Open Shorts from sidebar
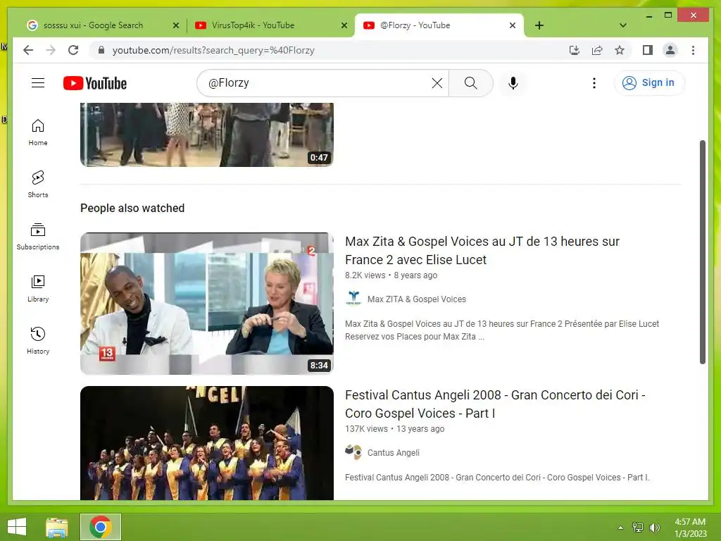This screenshot has width=721, height=541. (38, 185)
